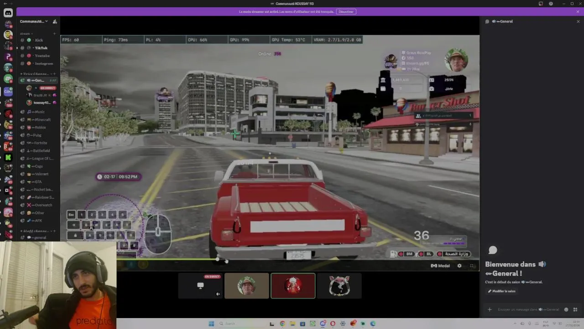Join the Rainbow Six voice channel
584x329 pixels.
(x=38, y=197)
